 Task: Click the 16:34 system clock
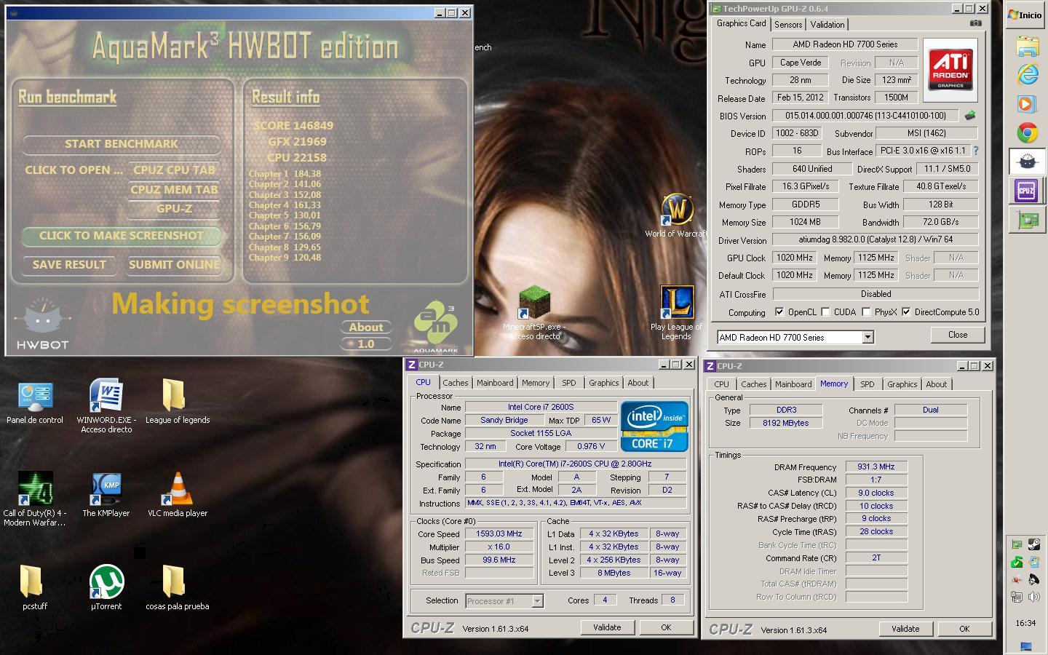[1025, 623]
